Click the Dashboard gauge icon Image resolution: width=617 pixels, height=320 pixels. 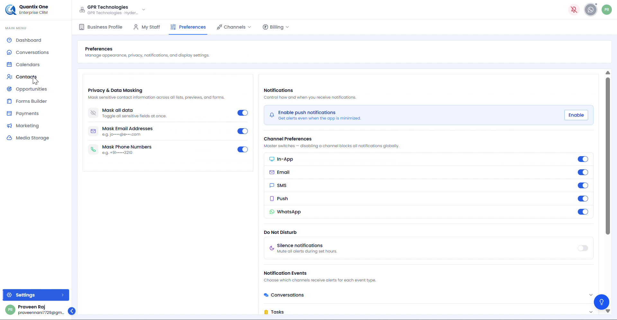(x=9, y=40)
